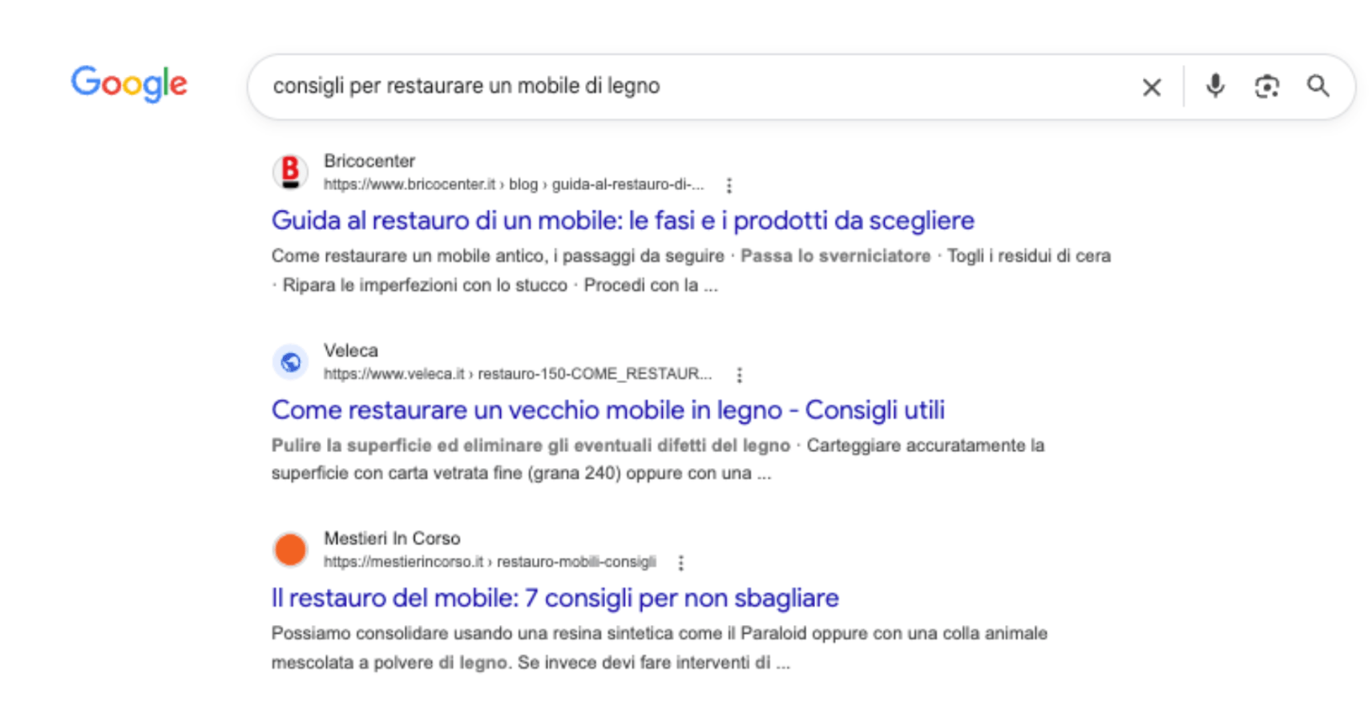Click the mestierincorso.it URL breadcrumb
The width and height of the screenshot is (1372, 718).
490,562
